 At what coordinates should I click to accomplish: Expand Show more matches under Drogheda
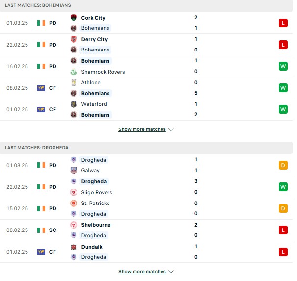pos(142,272)
